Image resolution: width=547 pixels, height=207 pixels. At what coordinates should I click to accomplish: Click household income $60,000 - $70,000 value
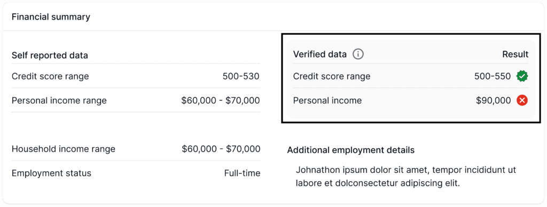click(x=221, y=149)
